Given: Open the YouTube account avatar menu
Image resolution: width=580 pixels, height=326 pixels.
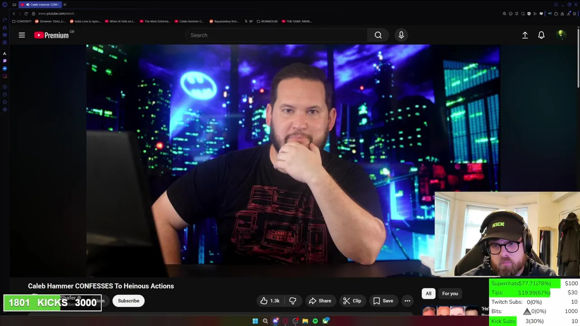Looking at the screenshot, I should (x=561, y=35).
